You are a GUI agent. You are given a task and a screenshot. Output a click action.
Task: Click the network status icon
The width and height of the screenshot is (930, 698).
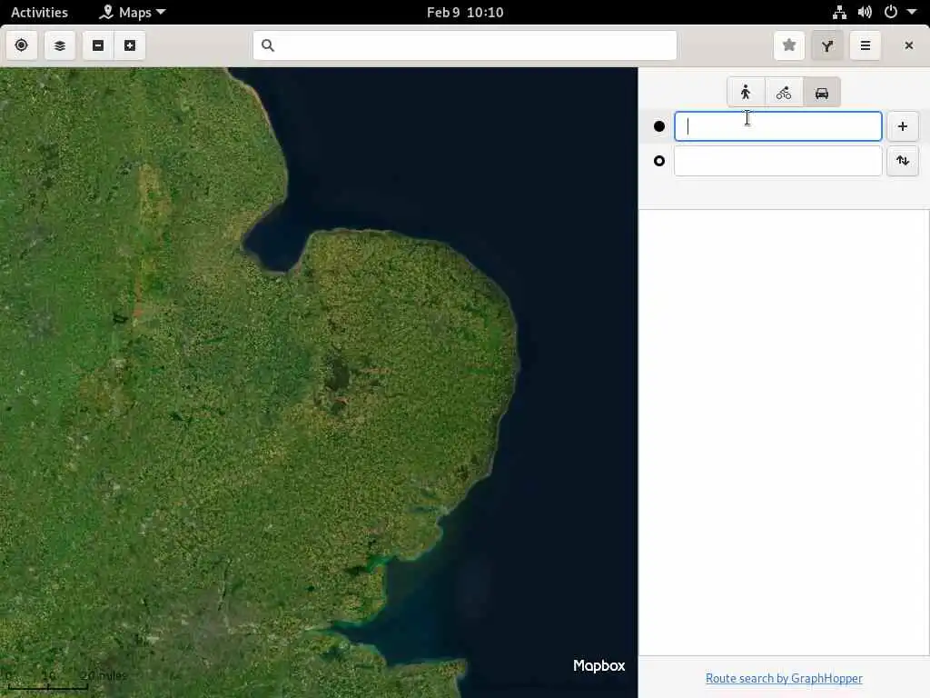click(x=839, y=12)
